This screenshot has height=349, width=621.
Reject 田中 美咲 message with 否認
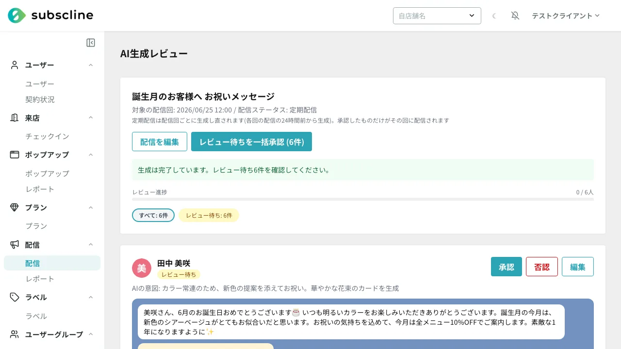point(542,267)
